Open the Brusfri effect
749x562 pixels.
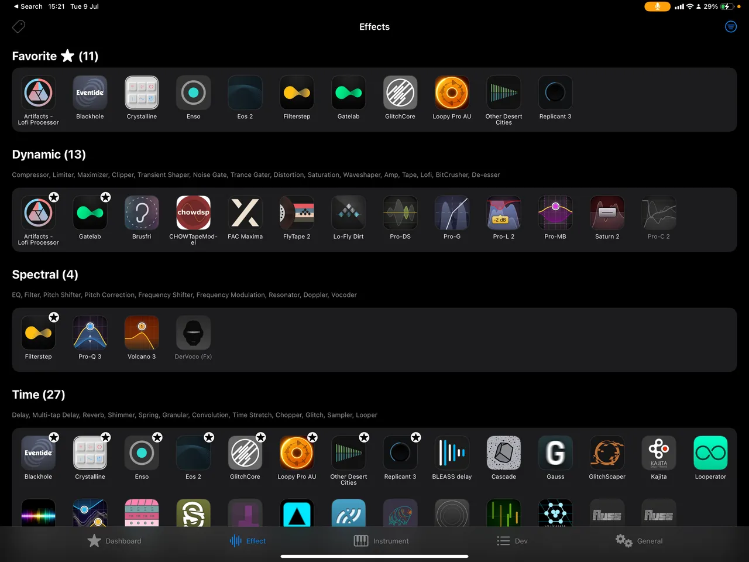click(x=142, y=213)
